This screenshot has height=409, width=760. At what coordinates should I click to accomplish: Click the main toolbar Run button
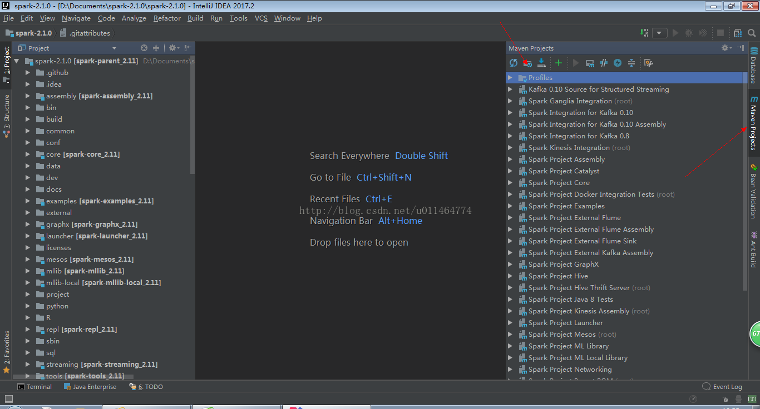(x=675, y=33)
